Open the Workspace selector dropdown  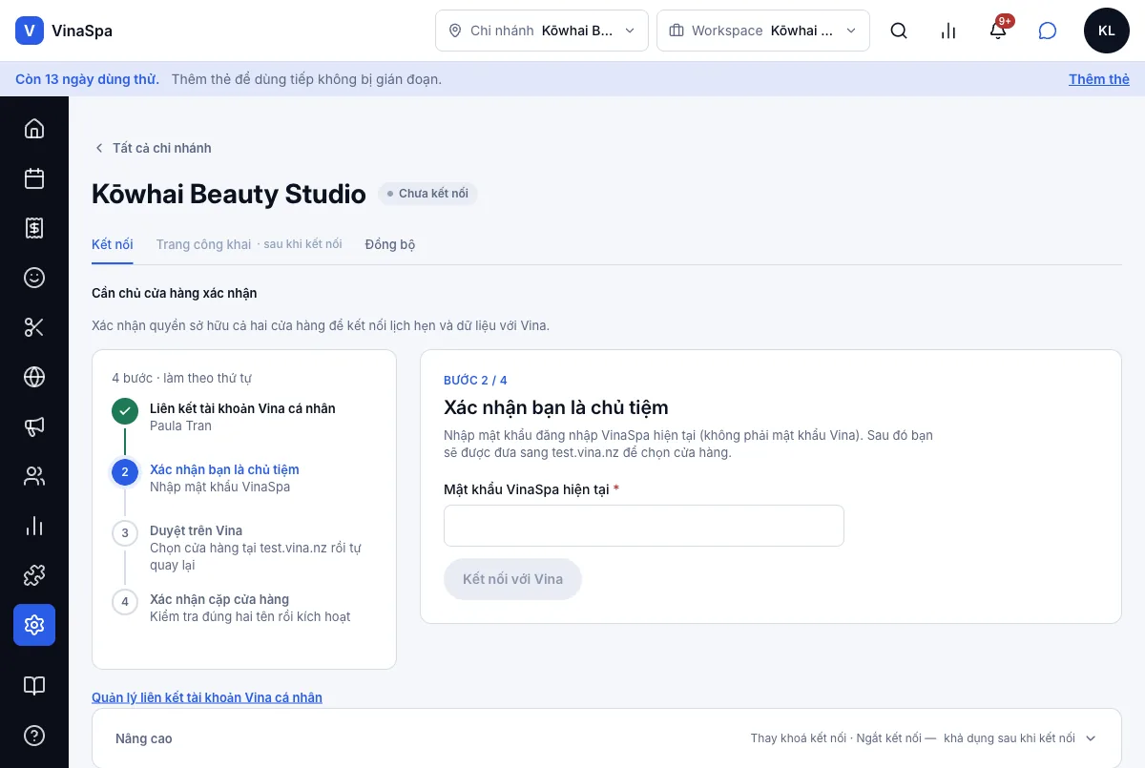[x=763, y=31]
